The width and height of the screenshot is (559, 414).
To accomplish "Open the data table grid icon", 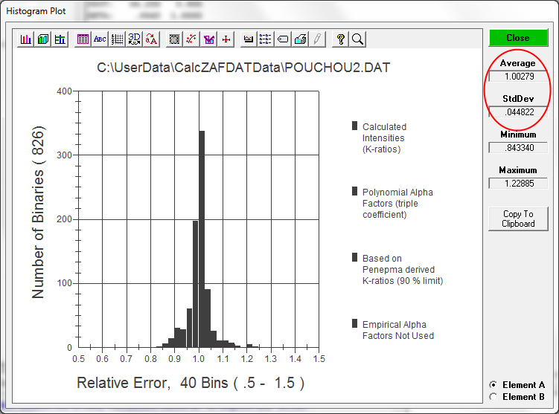I will [83, 39].
